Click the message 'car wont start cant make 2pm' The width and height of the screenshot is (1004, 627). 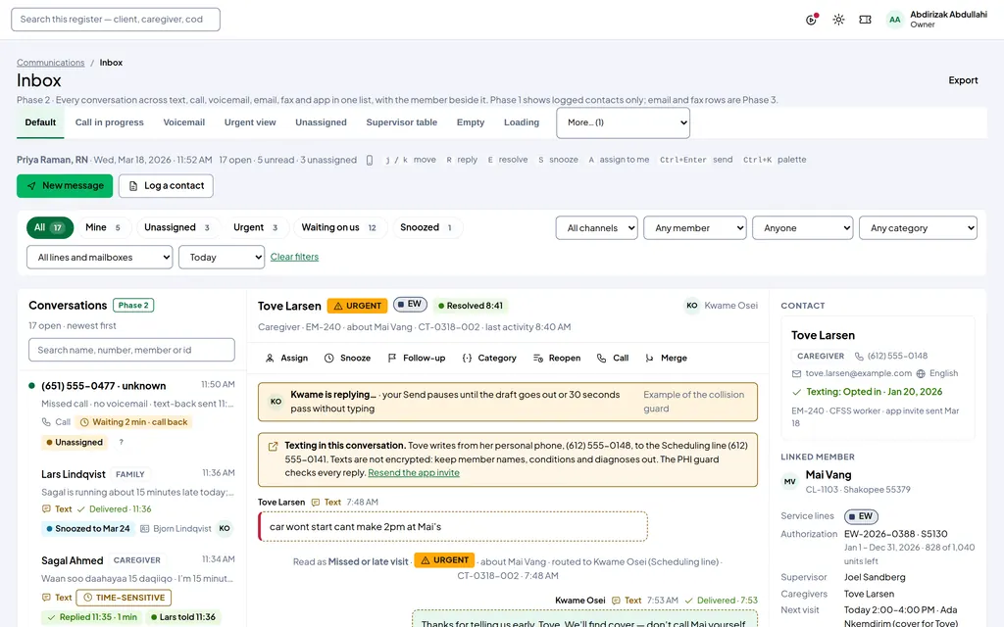[453, 527]
